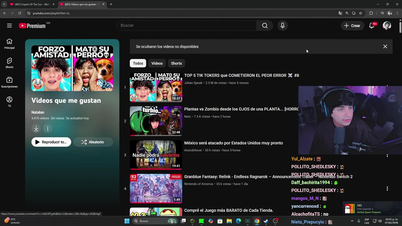Go back in Chrome
Viewport: 402px width, 226px height.
pyautogui.click(x=4, y=13)
